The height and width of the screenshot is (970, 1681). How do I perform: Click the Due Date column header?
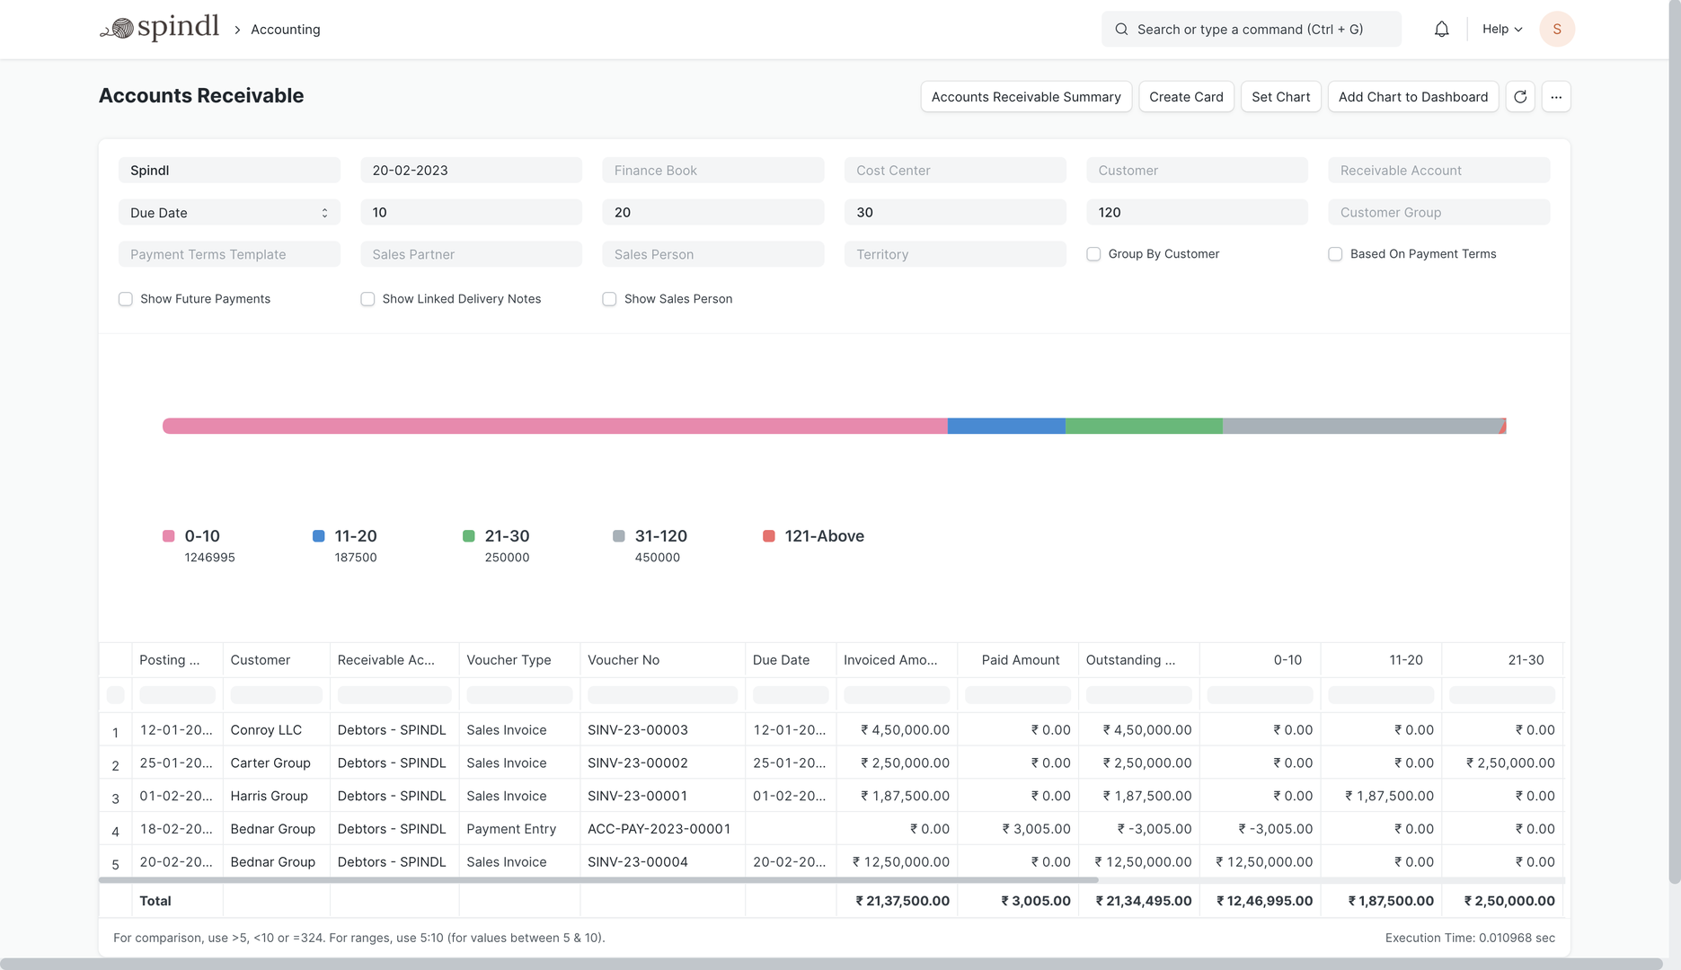pyautogui.click(x=791, y=659)
